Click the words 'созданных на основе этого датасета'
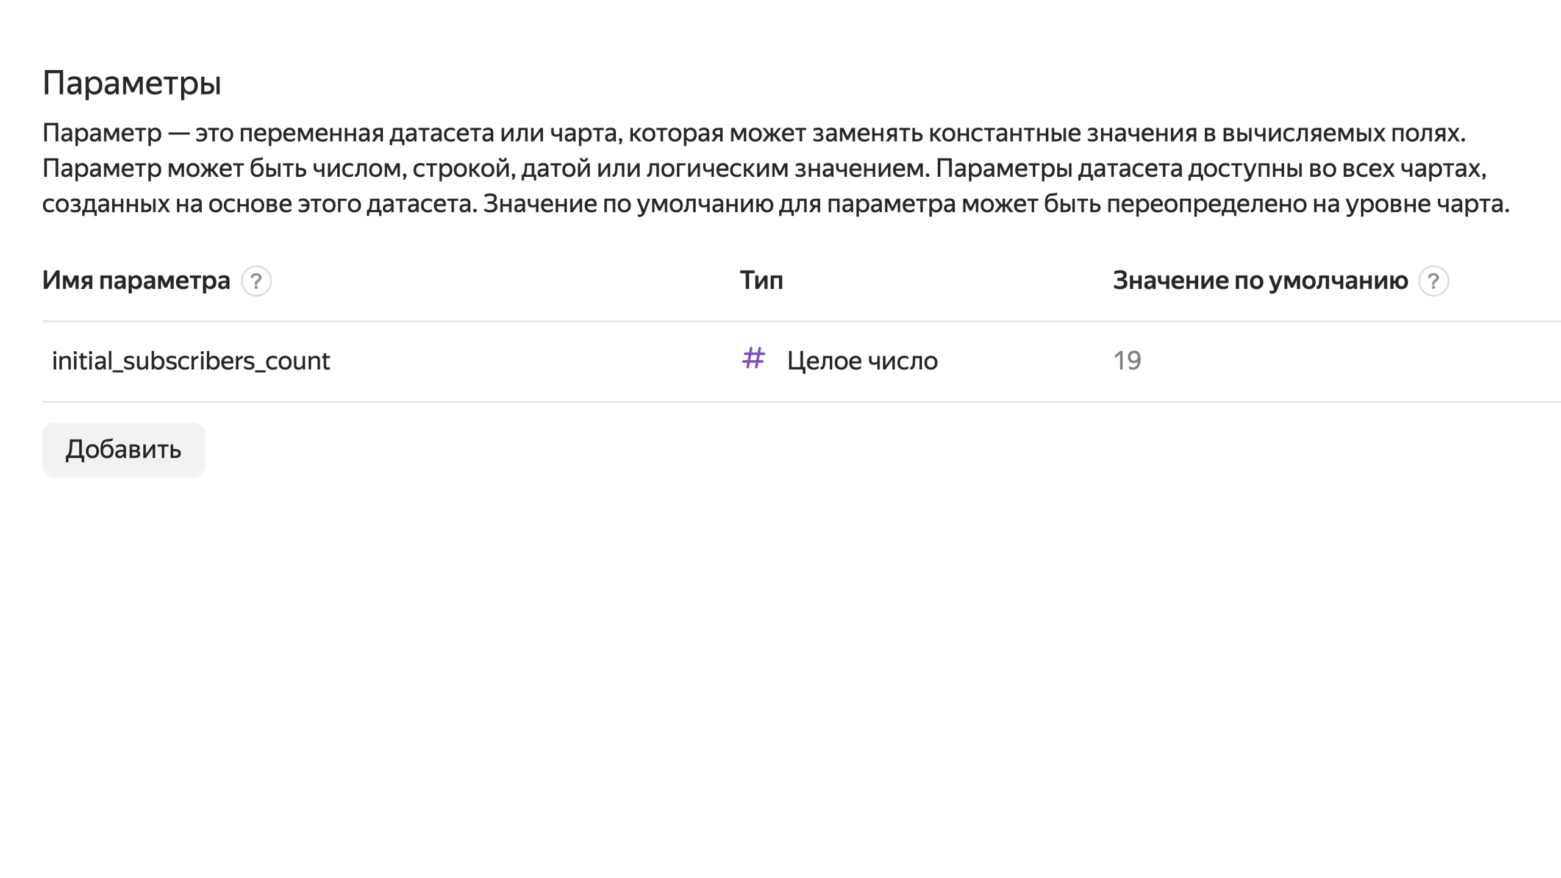 click(x=259, y=204)
